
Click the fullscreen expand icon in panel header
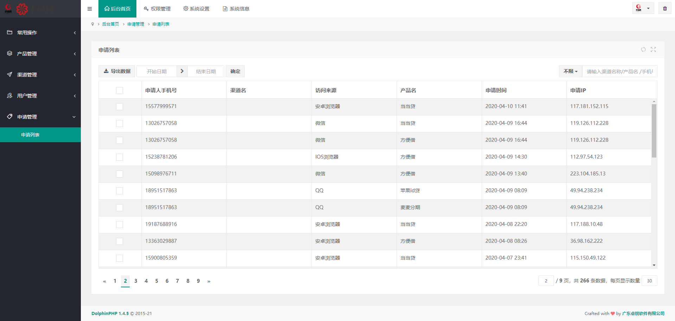[653, 49]
